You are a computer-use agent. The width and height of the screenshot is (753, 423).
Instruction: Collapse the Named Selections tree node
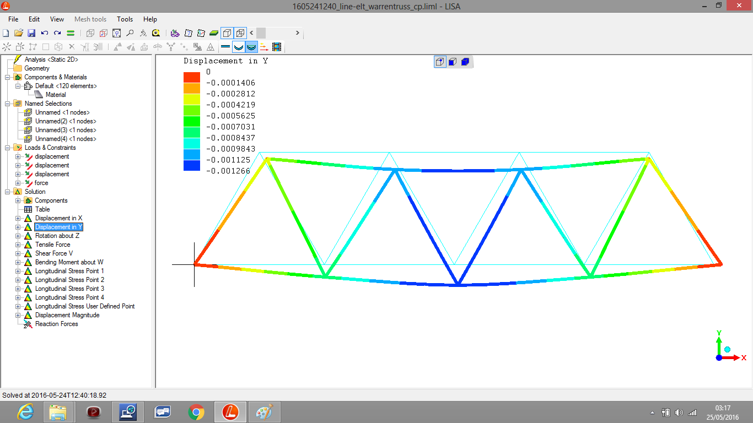click(x=8, y=104)
